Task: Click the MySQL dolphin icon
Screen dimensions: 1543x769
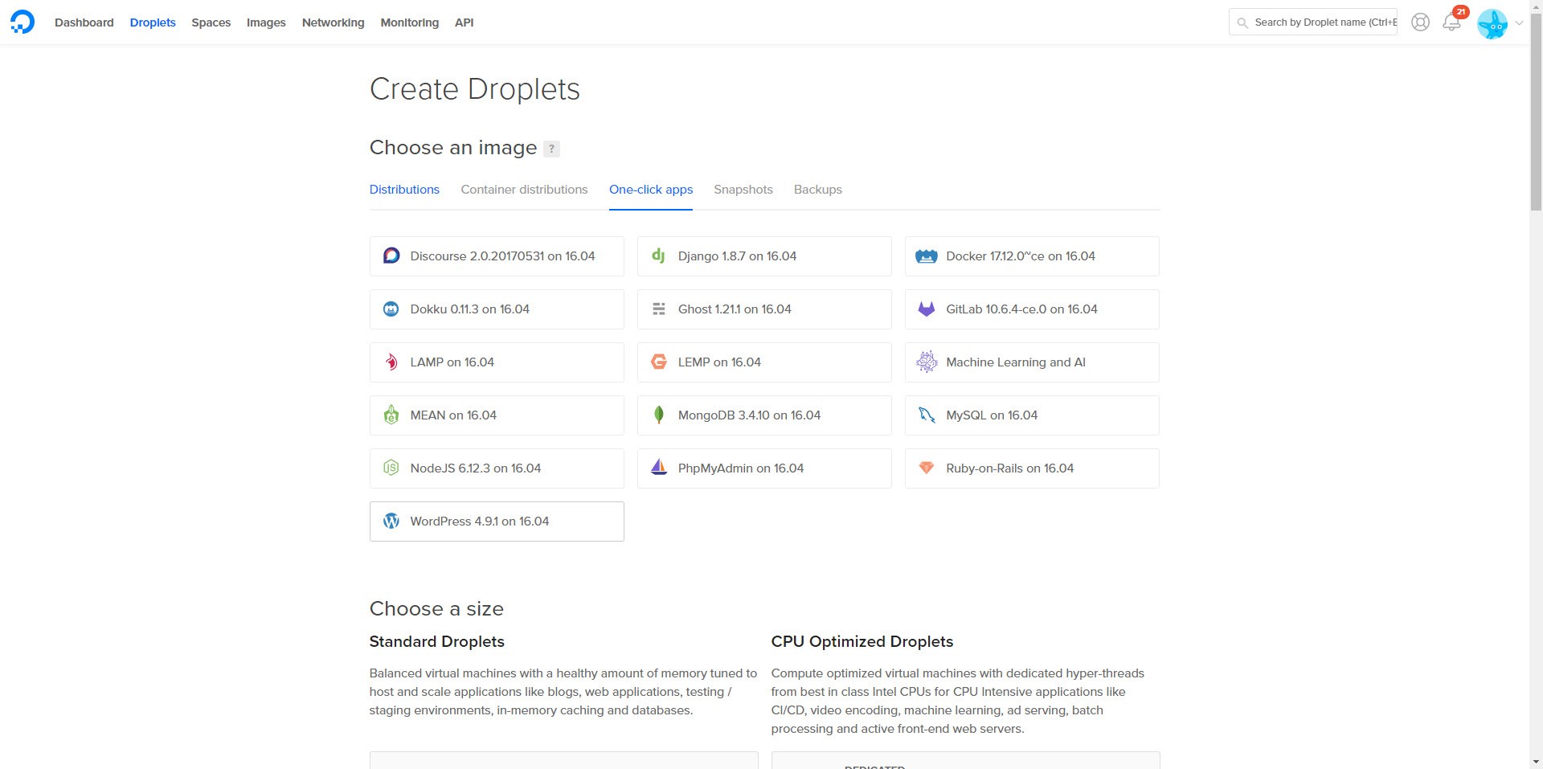Action: tap(927, 415)
